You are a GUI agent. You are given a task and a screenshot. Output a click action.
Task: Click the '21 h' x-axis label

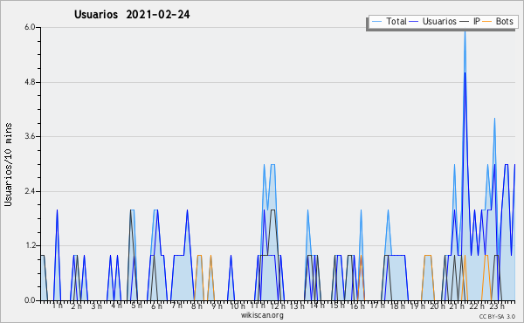[457, 306]
